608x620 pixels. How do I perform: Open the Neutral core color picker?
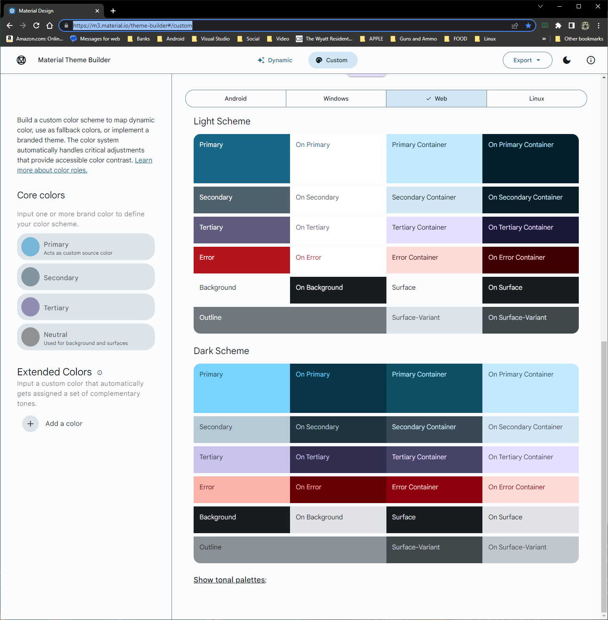pyautogui.click(x=86, y=337)
